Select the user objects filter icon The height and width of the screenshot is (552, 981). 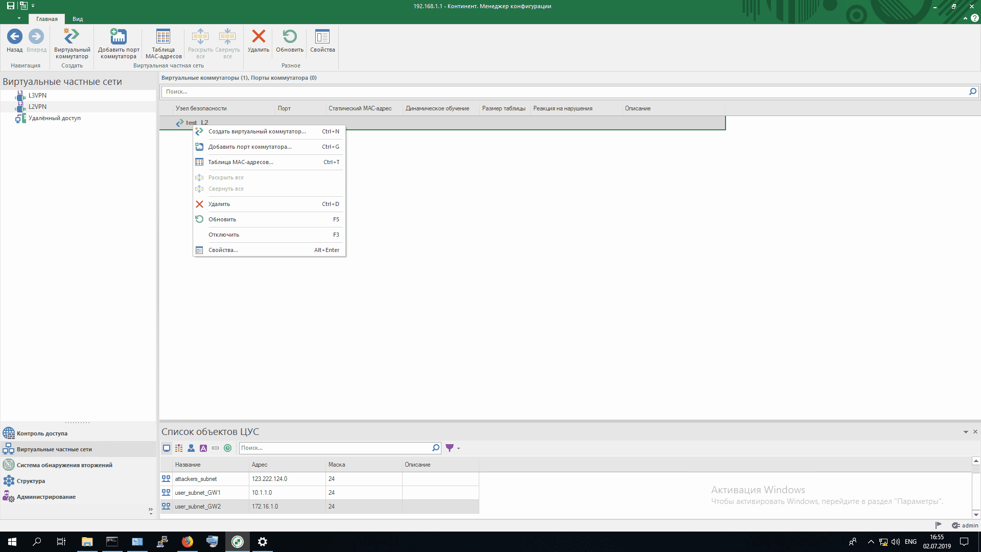[191, 448]
